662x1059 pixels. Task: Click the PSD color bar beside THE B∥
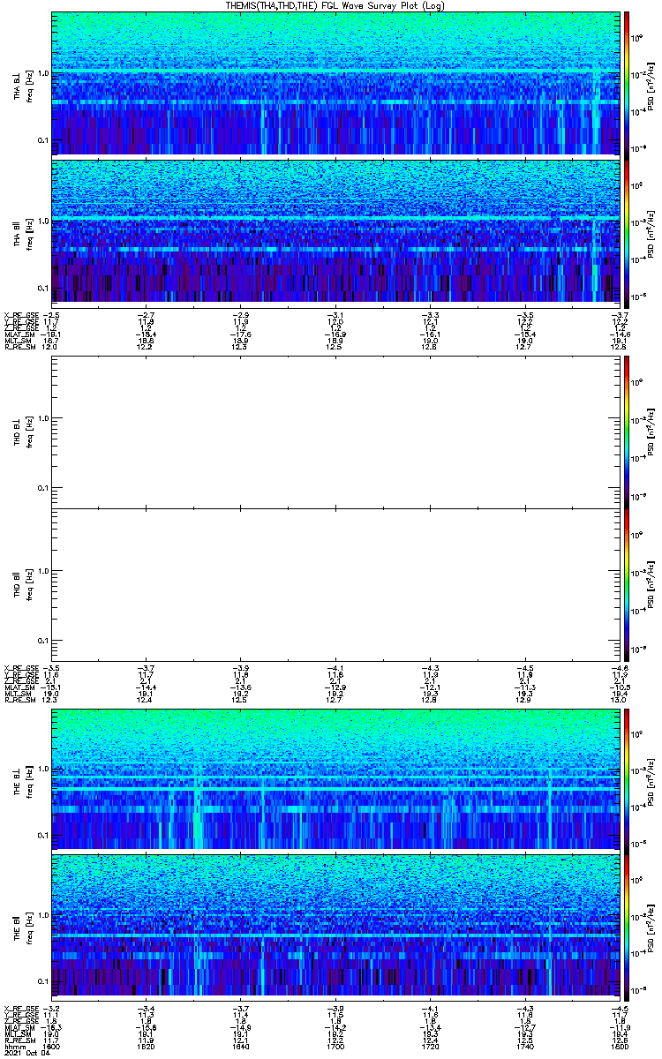[627, 926]
